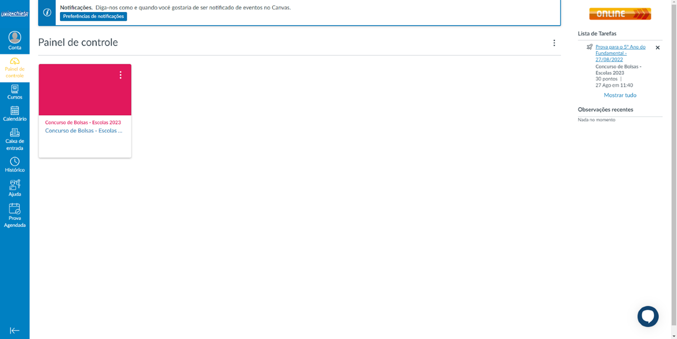This screenshot has height=339, width=677.
Task: Open Prova para o 5º Ano link
Action: [x=620, y=53]
